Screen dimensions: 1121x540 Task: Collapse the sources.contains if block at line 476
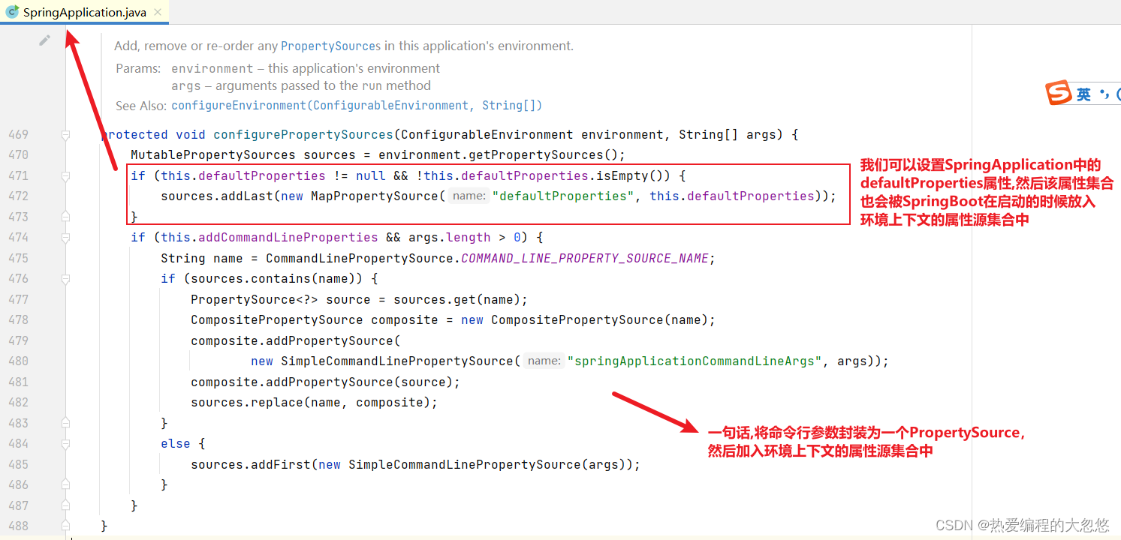[65, 279]
